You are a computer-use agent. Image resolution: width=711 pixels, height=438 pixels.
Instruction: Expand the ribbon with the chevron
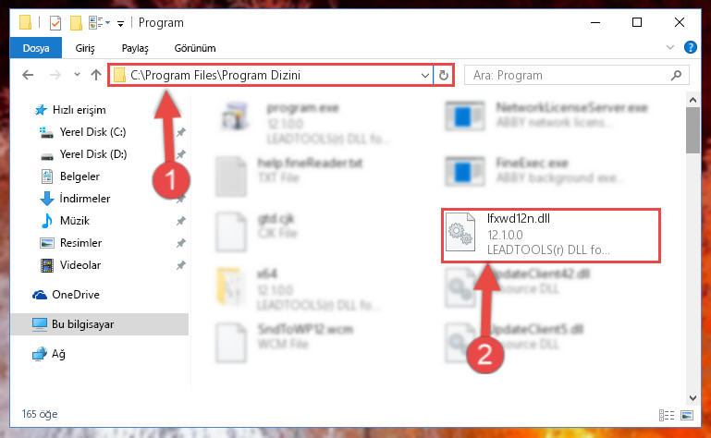pyautogui.click(x=669, y=47)
